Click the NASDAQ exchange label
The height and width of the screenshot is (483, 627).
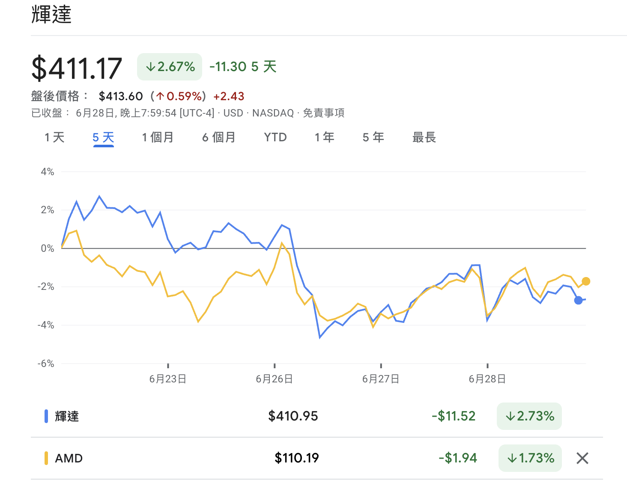(x=273, y=113)
